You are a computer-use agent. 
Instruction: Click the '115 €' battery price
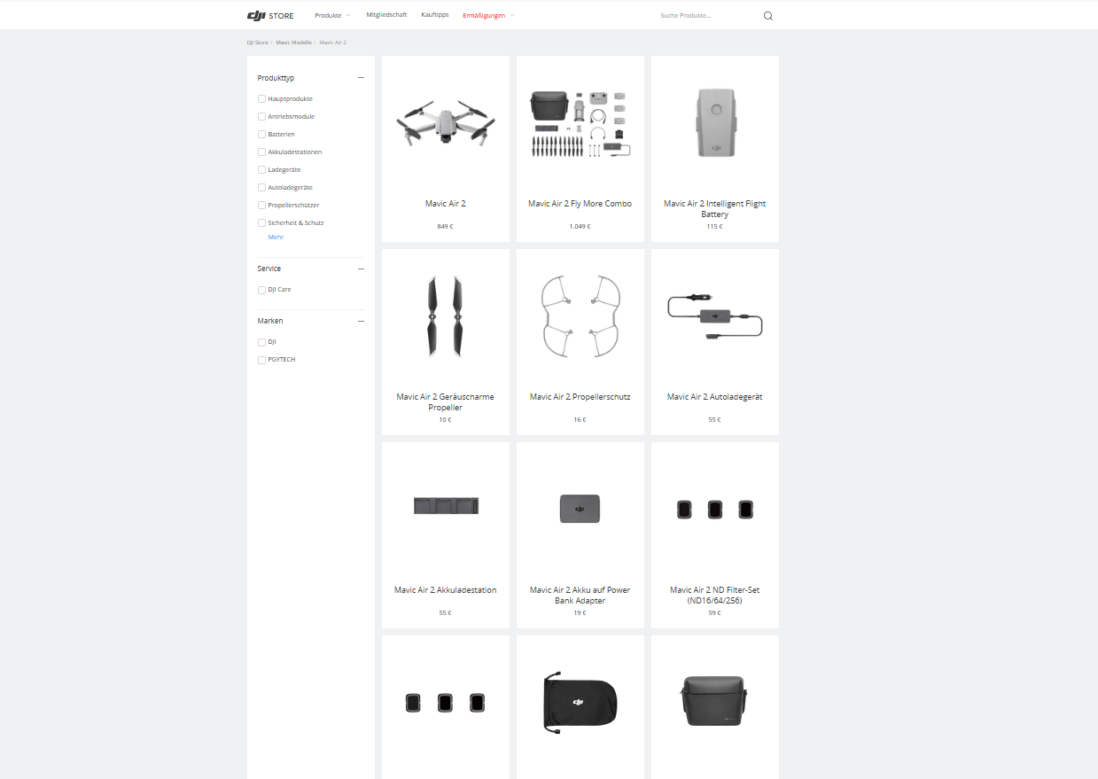pyautogui.click(x=715, y=227)
